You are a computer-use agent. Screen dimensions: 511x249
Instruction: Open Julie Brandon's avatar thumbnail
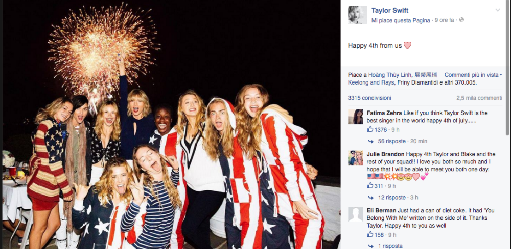tap(356, 158)
